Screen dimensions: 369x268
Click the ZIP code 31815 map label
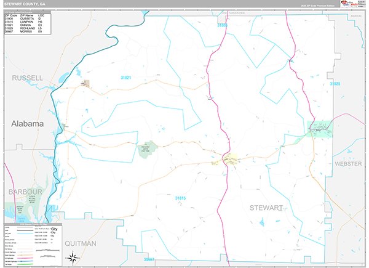pyautogui.click(x=180, y=198)
